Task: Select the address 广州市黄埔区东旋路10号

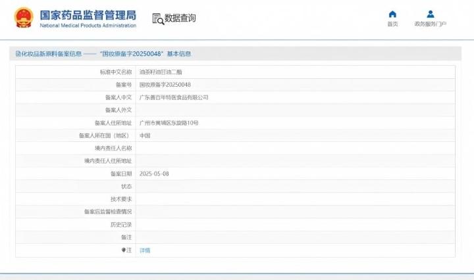Action: (x=169, y=123)
